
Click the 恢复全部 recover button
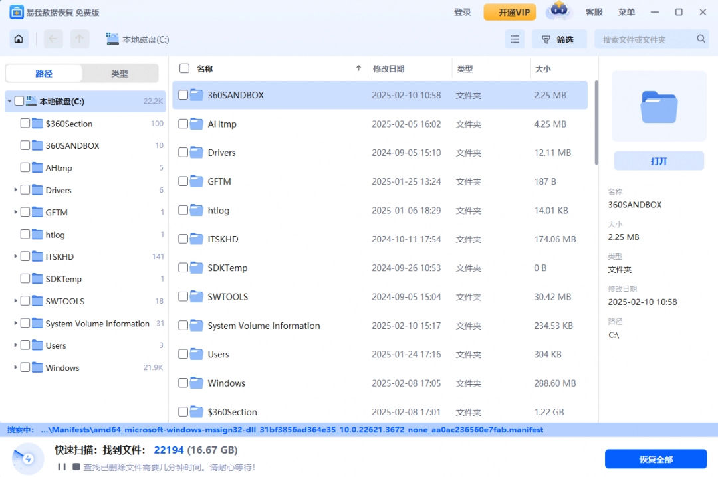[x=655, y=459]
